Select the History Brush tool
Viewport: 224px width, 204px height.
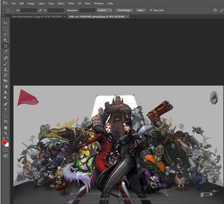tap(6, 75)
